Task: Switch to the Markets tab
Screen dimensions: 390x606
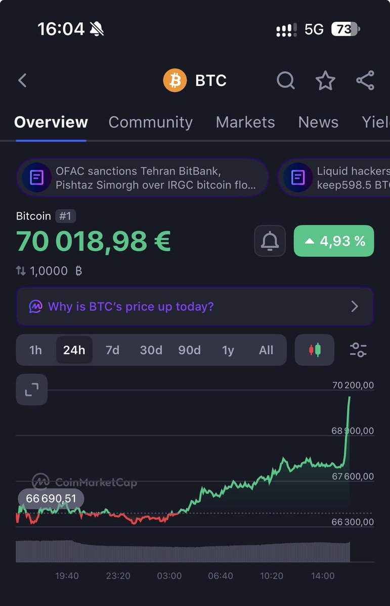Action: 245,122
